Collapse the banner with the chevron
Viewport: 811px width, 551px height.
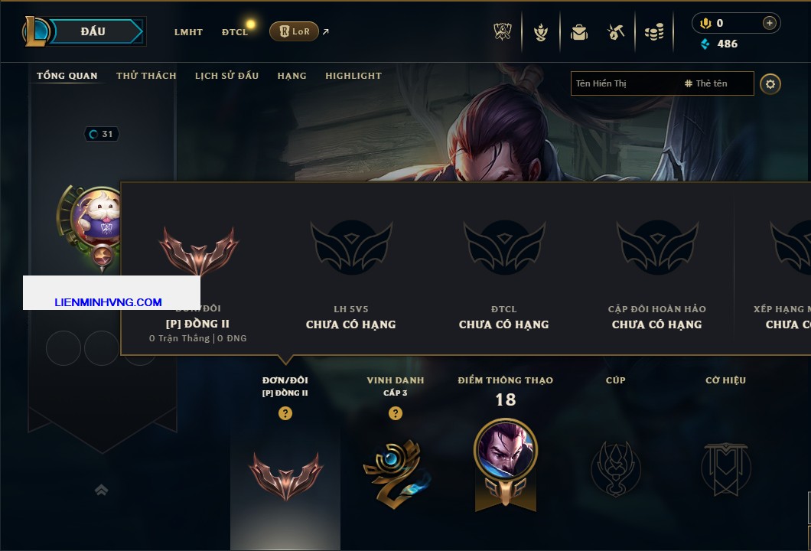pos(101,490)
